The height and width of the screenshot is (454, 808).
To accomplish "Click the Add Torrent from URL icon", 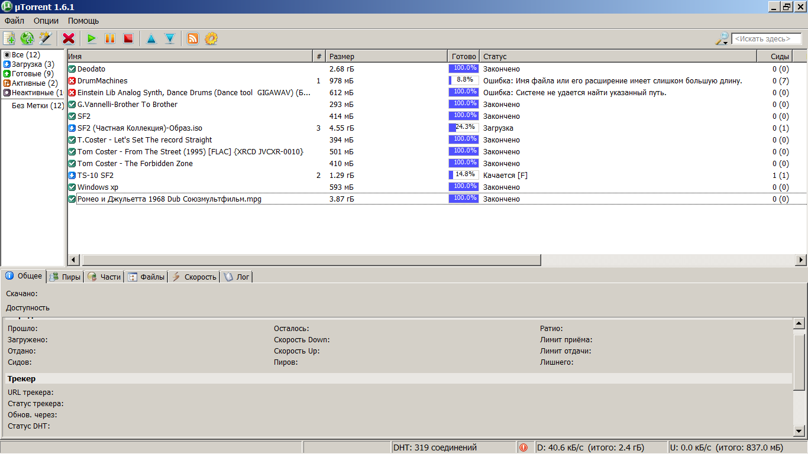I will pos(27,38).
